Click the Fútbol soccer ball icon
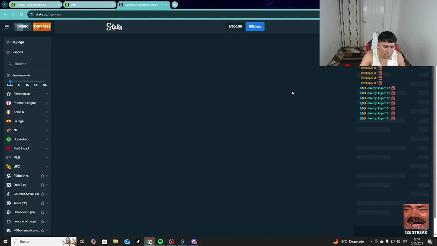Viewport: 437px width, 246px height. coord(9,176)
